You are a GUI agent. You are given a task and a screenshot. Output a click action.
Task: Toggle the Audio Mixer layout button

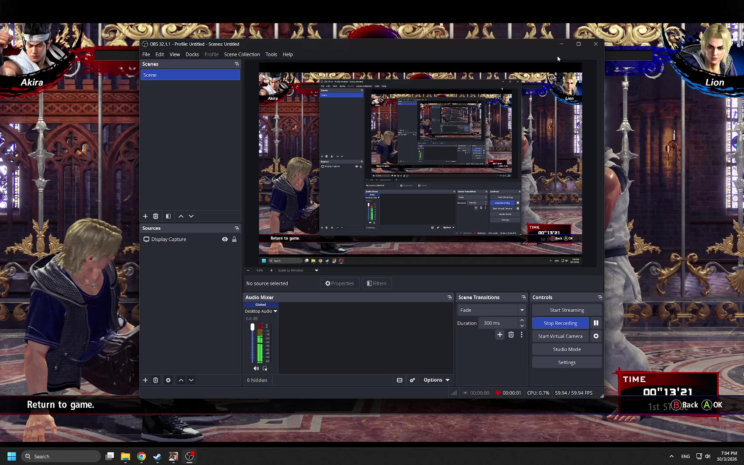[400, 380]
